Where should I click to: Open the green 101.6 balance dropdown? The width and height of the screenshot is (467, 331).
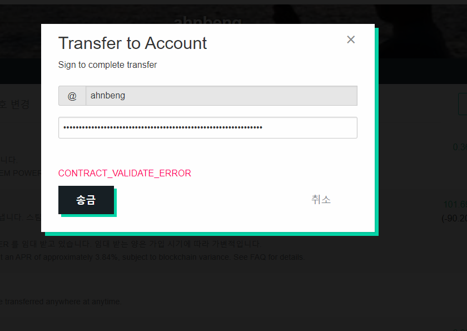point(455,204)
